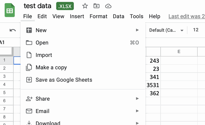Star the test data document

click(85, 6)
